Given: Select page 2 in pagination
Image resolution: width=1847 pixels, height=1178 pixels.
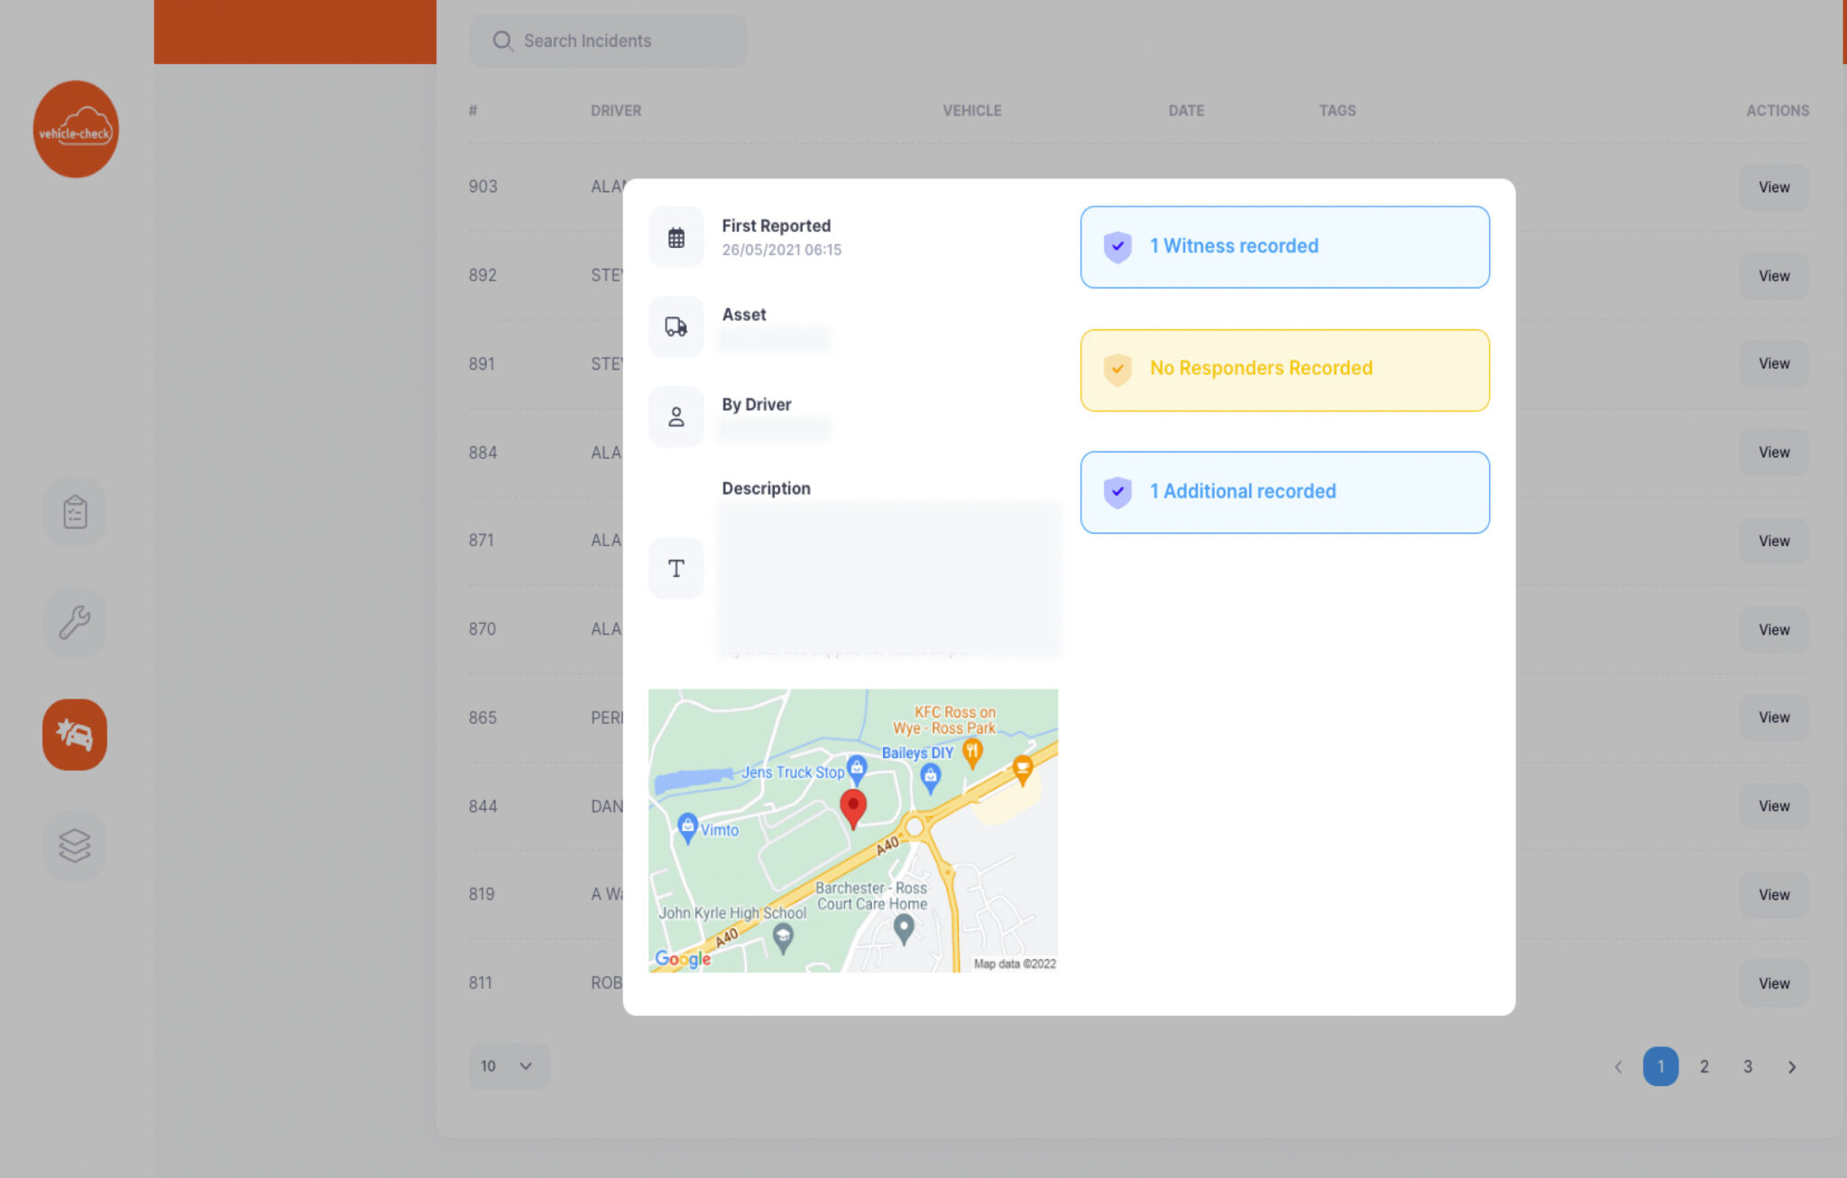Looking at the screenshot, I should [x=1705, y=1066].
